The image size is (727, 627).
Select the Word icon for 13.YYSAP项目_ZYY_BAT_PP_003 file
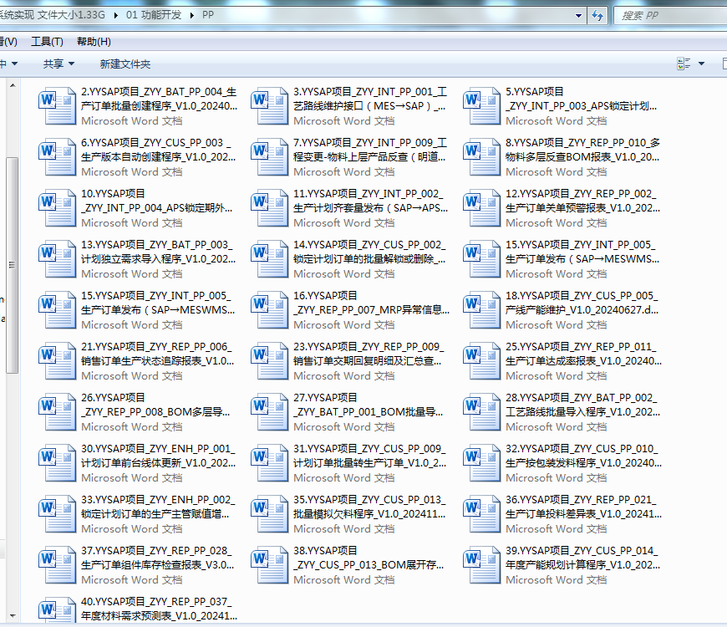(58, 258)
